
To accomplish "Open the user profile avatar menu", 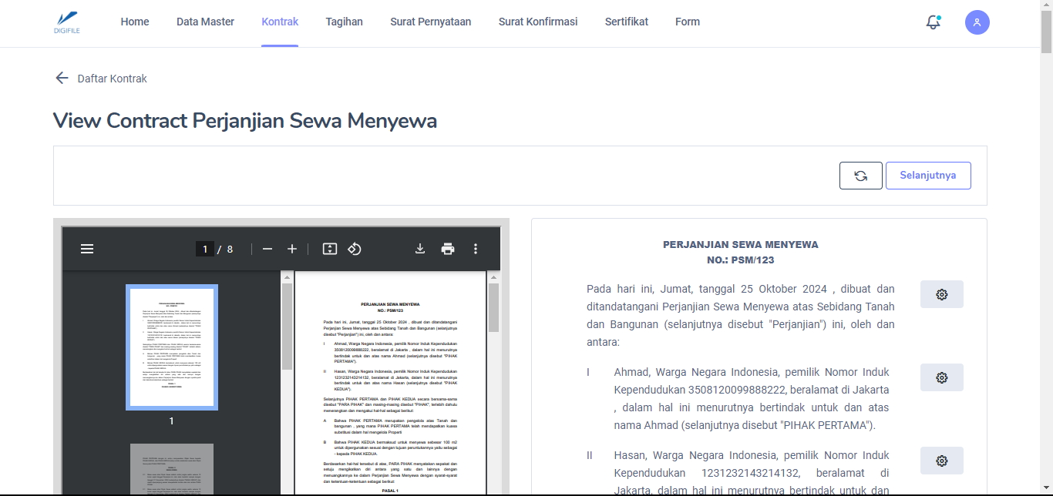I will (977, 22).
